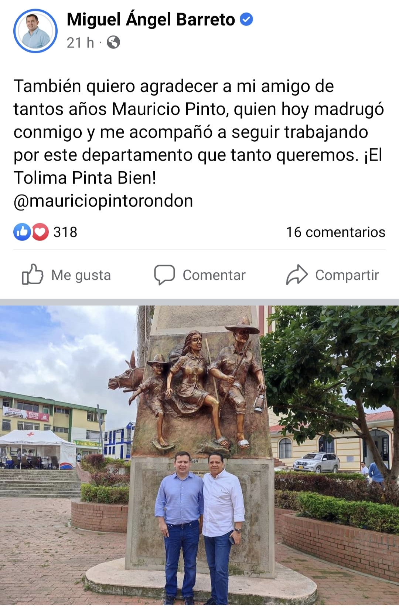Screen dimensions: 399x609
Task: Tap the Comentar button label
Action: point(214,275)
